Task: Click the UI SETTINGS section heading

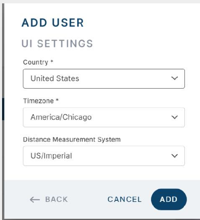Action: click(x=57, y=44)
